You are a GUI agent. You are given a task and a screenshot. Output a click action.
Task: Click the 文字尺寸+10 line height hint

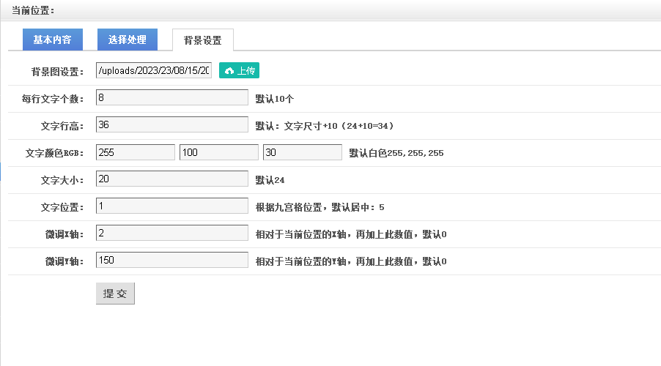pos(324,126)
